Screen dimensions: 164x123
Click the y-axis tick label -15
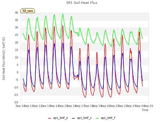[x=16, y=95]
